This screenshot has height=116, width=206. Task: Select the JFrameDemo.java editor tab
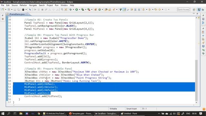17,14
